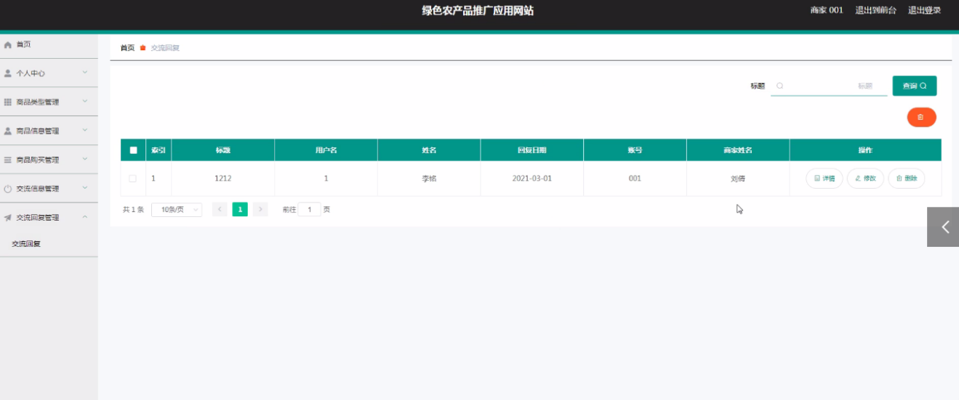
Task: Click the 1212 title cell
Action: click(x=222, y=178)
